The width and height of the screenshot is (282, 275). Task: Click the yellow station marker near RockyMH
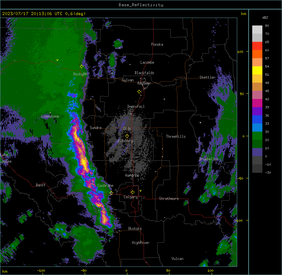tap(82, 67)
